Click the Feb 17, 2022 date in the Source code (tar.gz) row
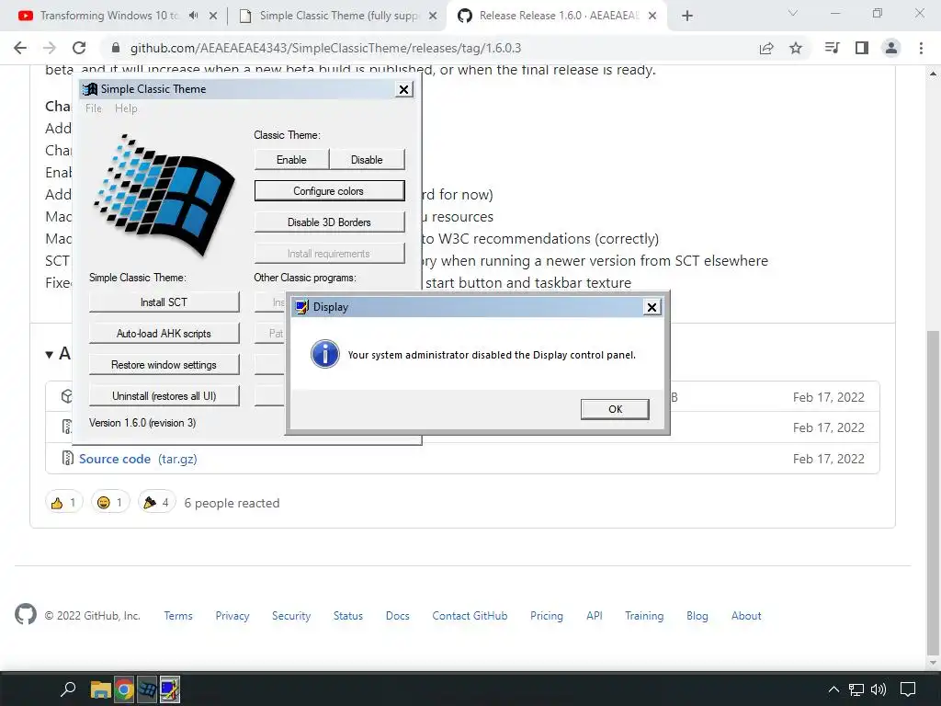 tap(829, 459)
